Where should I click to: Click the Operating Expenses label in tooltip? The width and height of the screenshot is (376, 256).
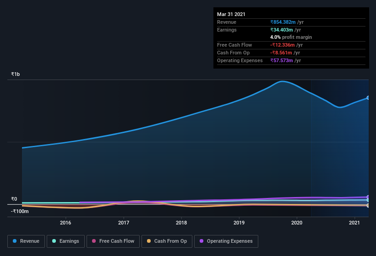click(x=240, y=60)
